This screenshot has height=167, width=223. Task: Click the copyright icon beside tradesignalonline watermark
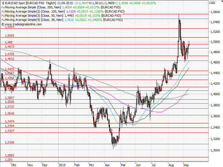(x=3, y=24)
